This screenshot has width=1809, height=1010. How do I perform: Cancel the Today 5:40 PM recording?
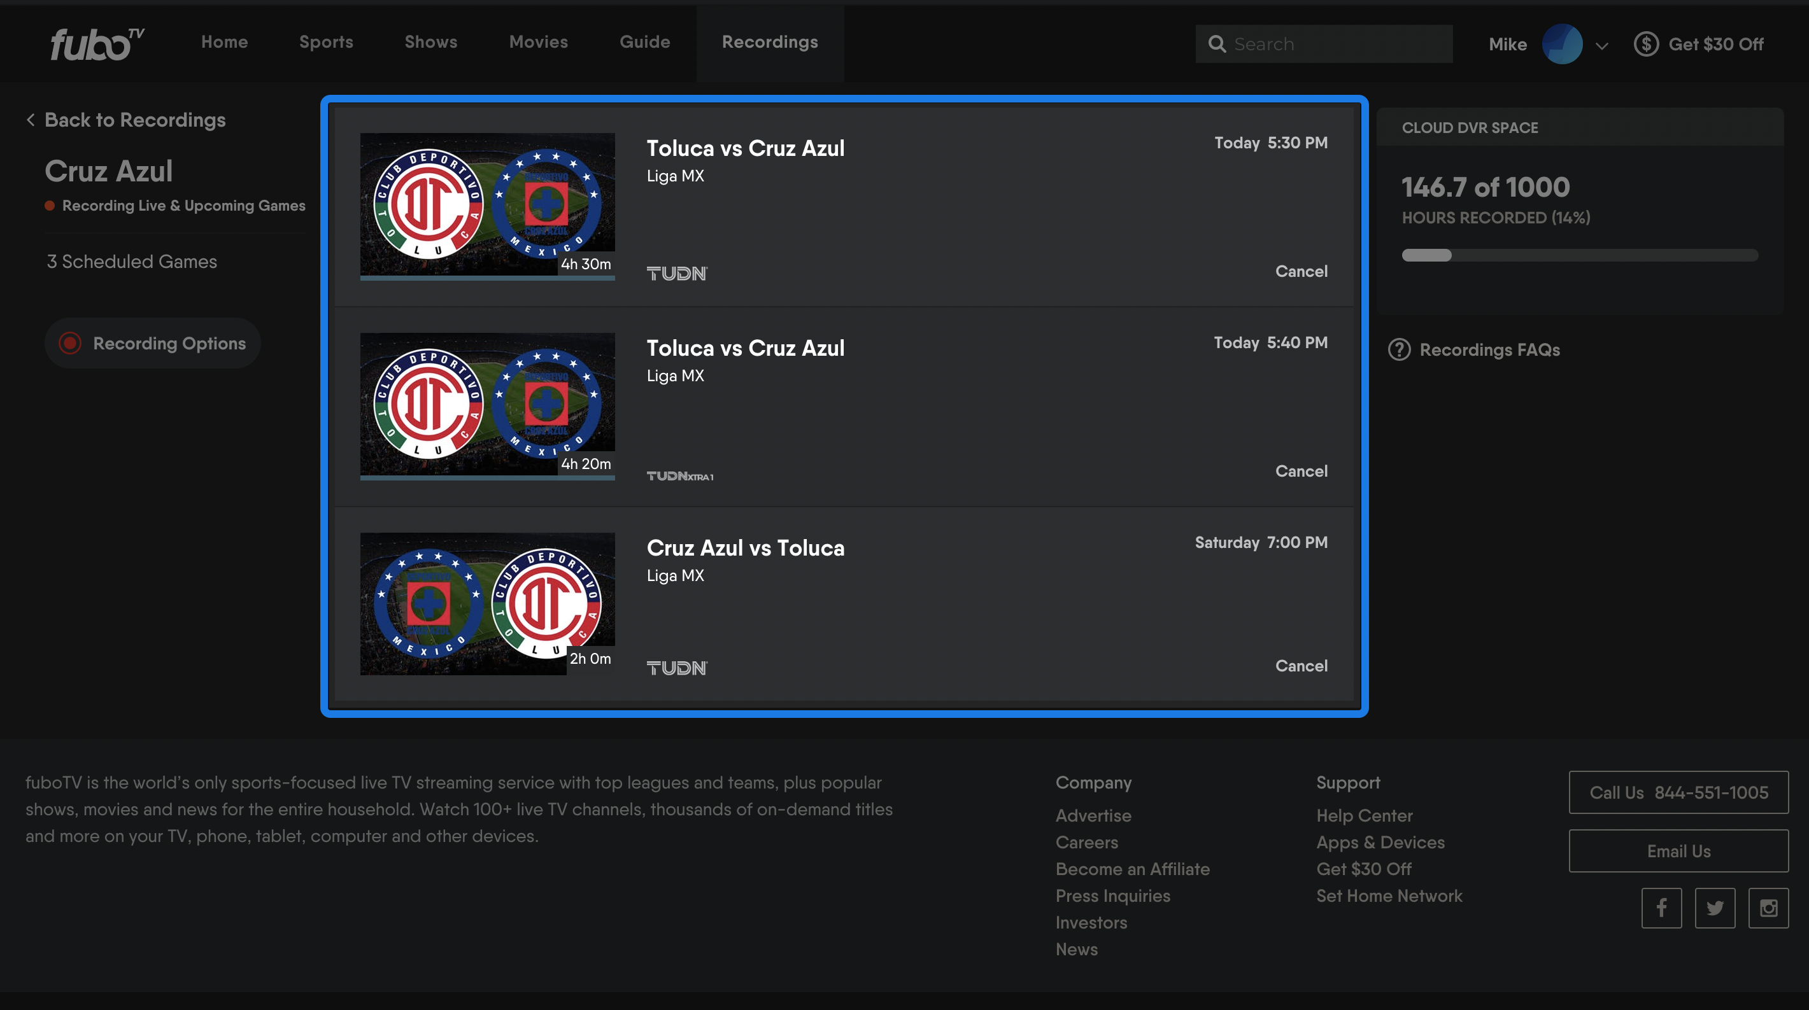[1302, 471]
